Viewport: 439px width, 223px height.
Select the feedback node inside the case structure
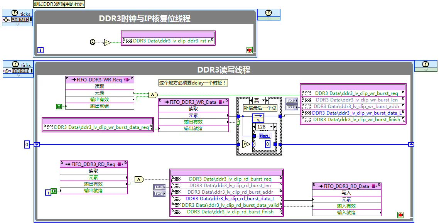tap(258, 118)
